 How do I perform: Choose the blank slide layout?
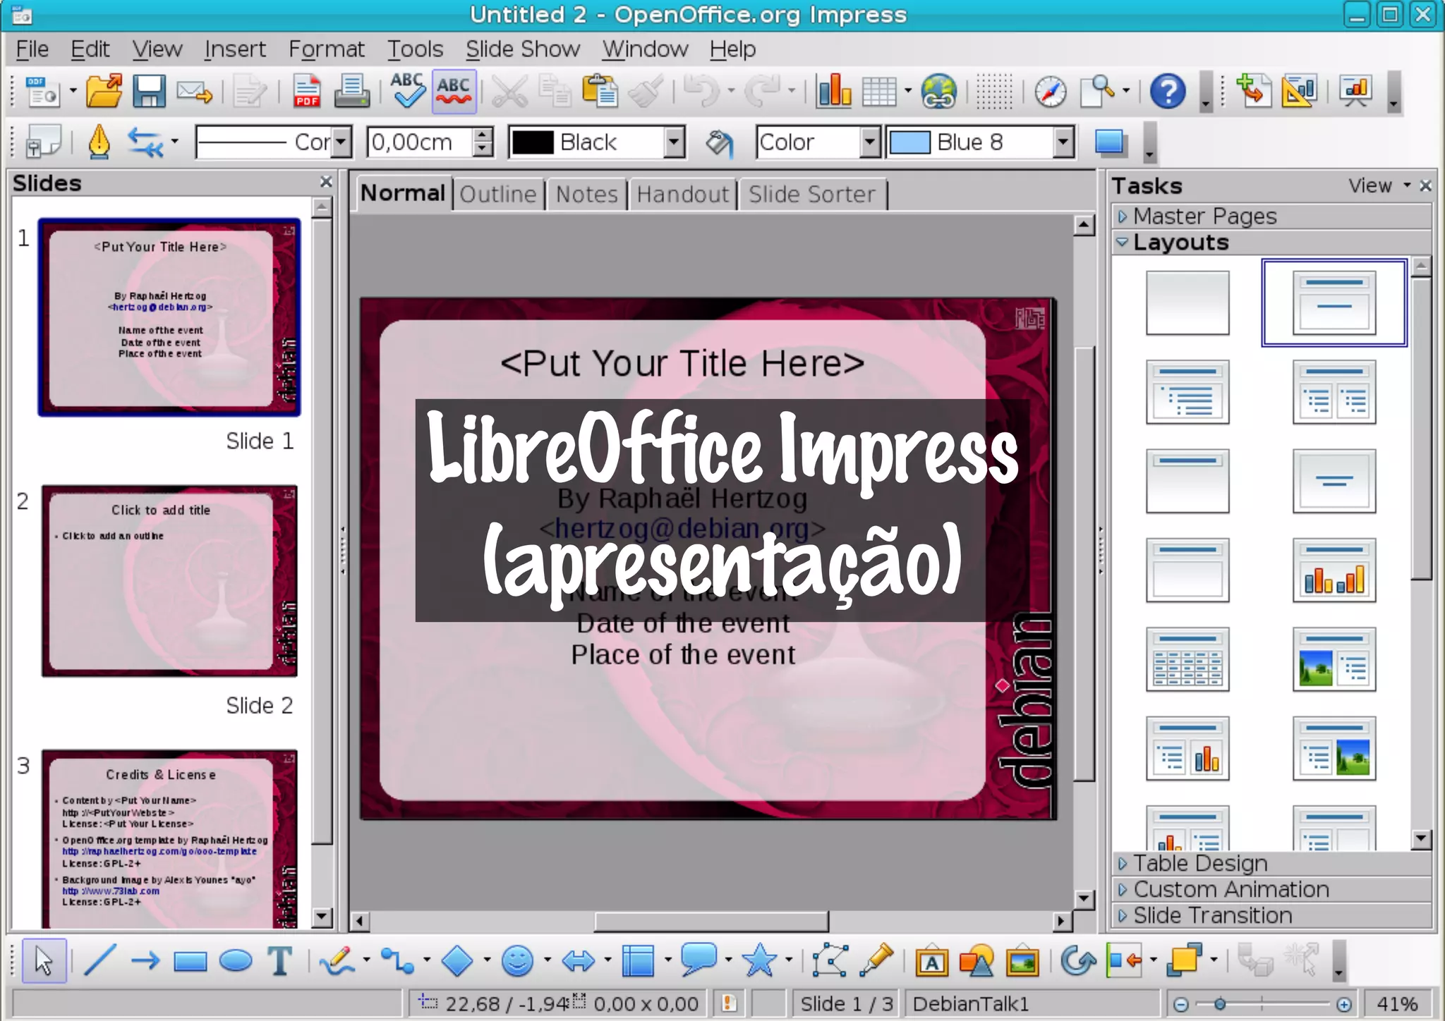(1187, 303)
